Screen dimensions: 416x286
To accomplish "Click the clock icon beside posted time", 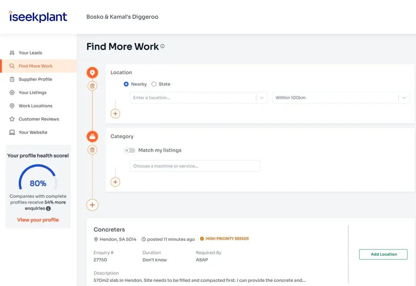I will (144, 239).
